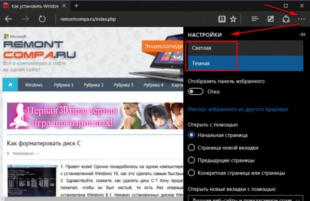The height and width of the screenshot is (201, 310).
Task: Close the browser window
Action: (302, 6)
